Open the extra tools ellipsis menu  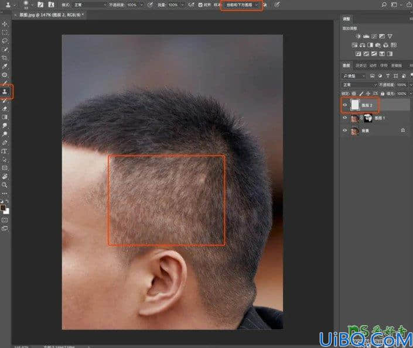[5, 194]
